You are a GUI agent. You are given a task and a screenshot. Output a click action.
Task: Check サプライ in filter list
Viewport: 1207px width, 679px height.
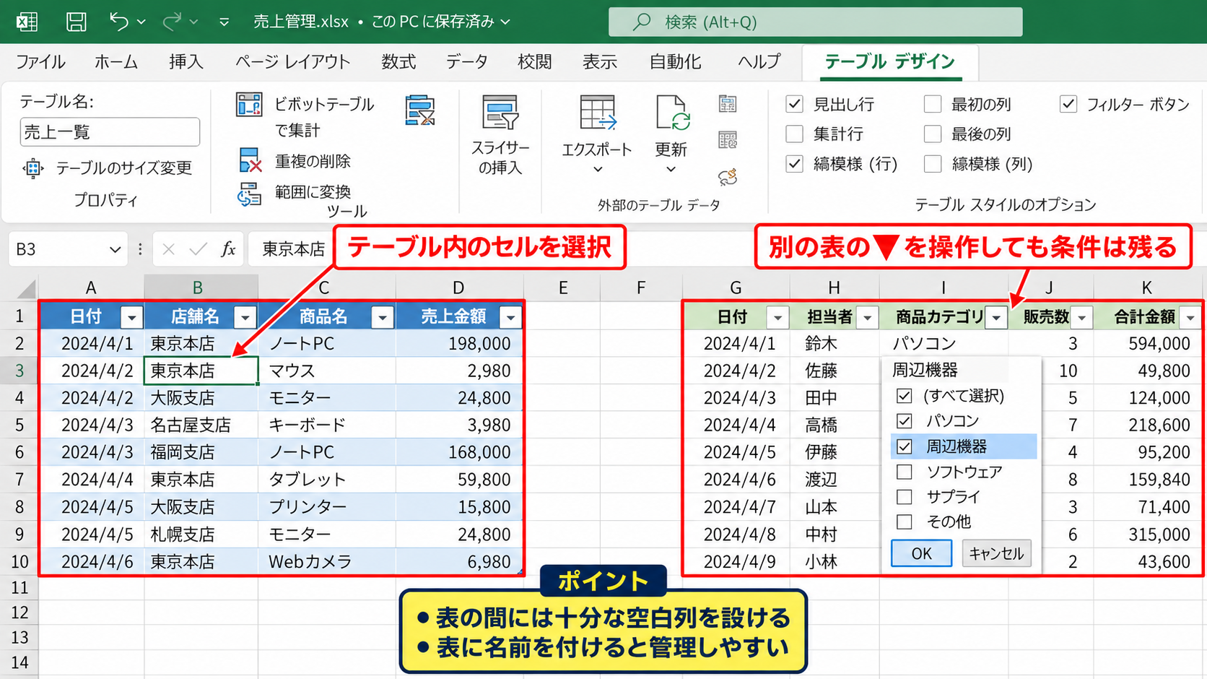[x=905, y=497]
